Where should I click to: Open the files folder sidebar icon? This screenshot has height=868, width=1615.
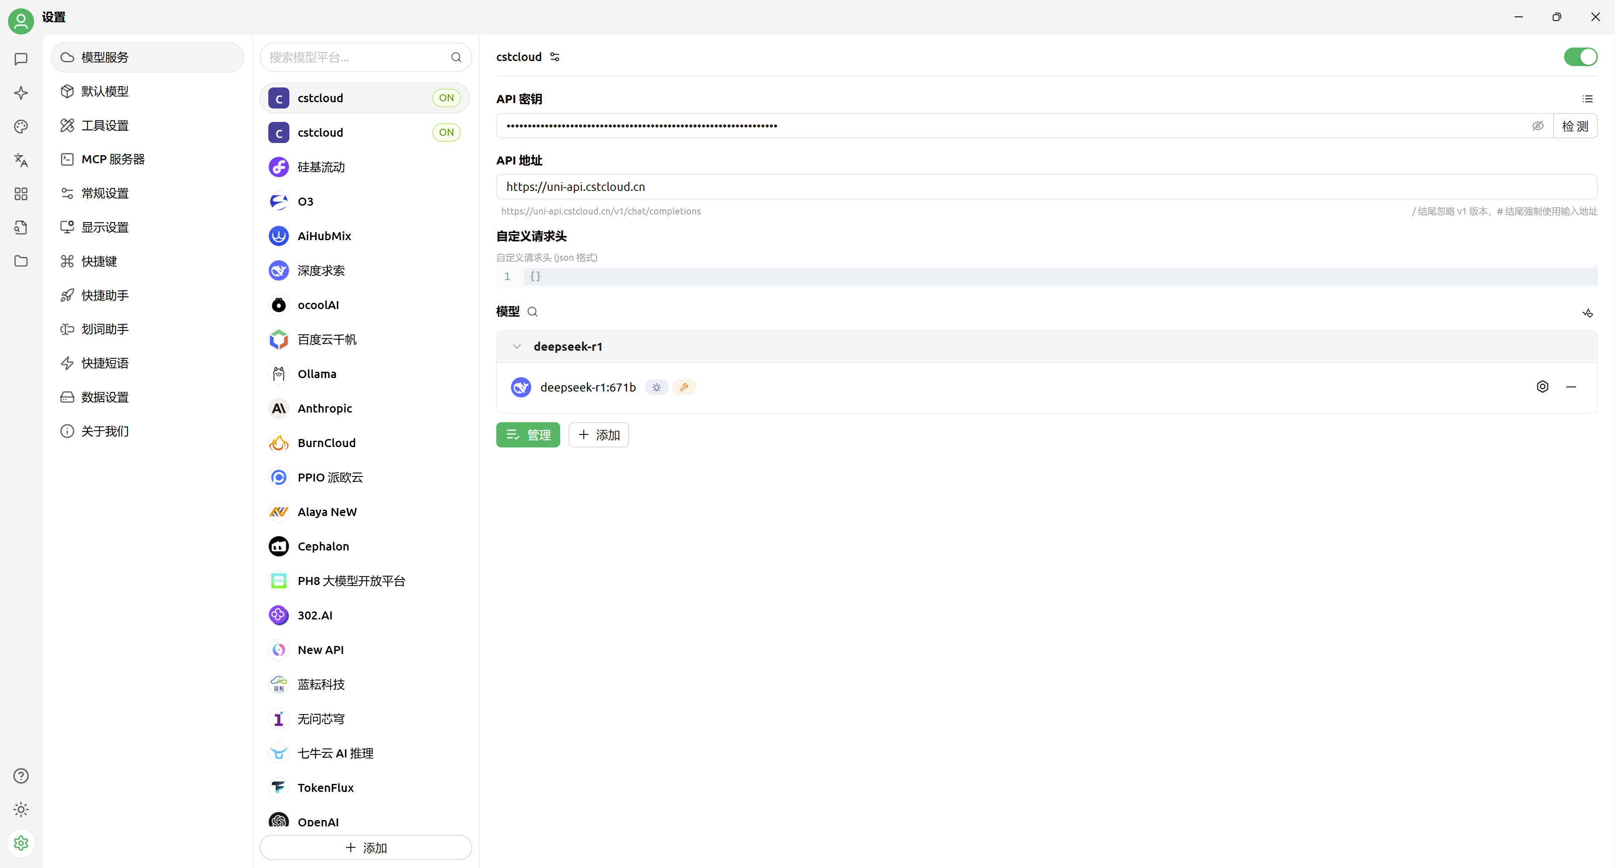click(x=21, y=261)
